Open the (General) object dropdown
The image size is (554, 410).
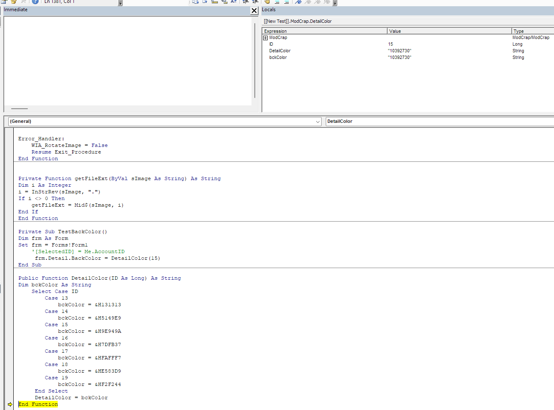pos(318,122)
